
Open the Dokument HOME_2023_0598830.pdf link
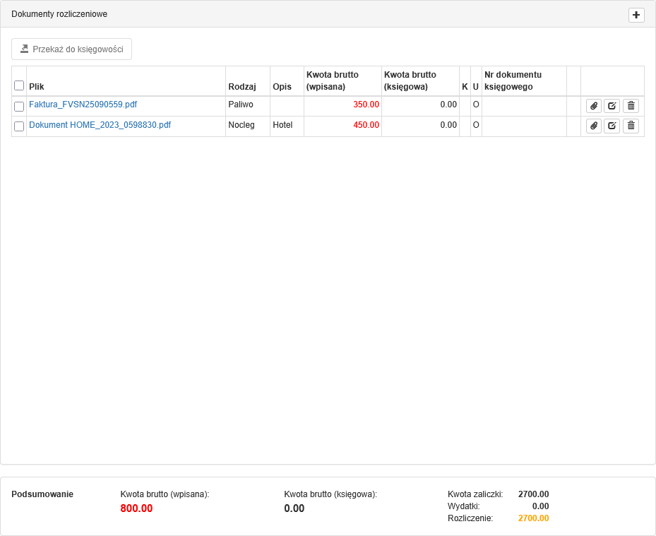pyautogui.click(x=100, y=125)
